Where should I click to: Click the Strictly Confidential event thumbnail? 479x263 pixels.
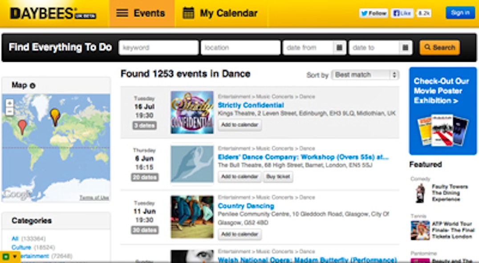[x=192, y=112]
